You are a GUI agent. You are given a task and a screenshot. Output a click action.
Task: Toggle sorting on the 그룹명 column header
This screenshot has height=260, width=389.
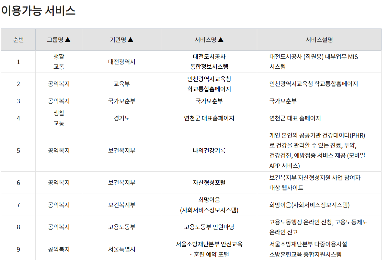[58, 39]
